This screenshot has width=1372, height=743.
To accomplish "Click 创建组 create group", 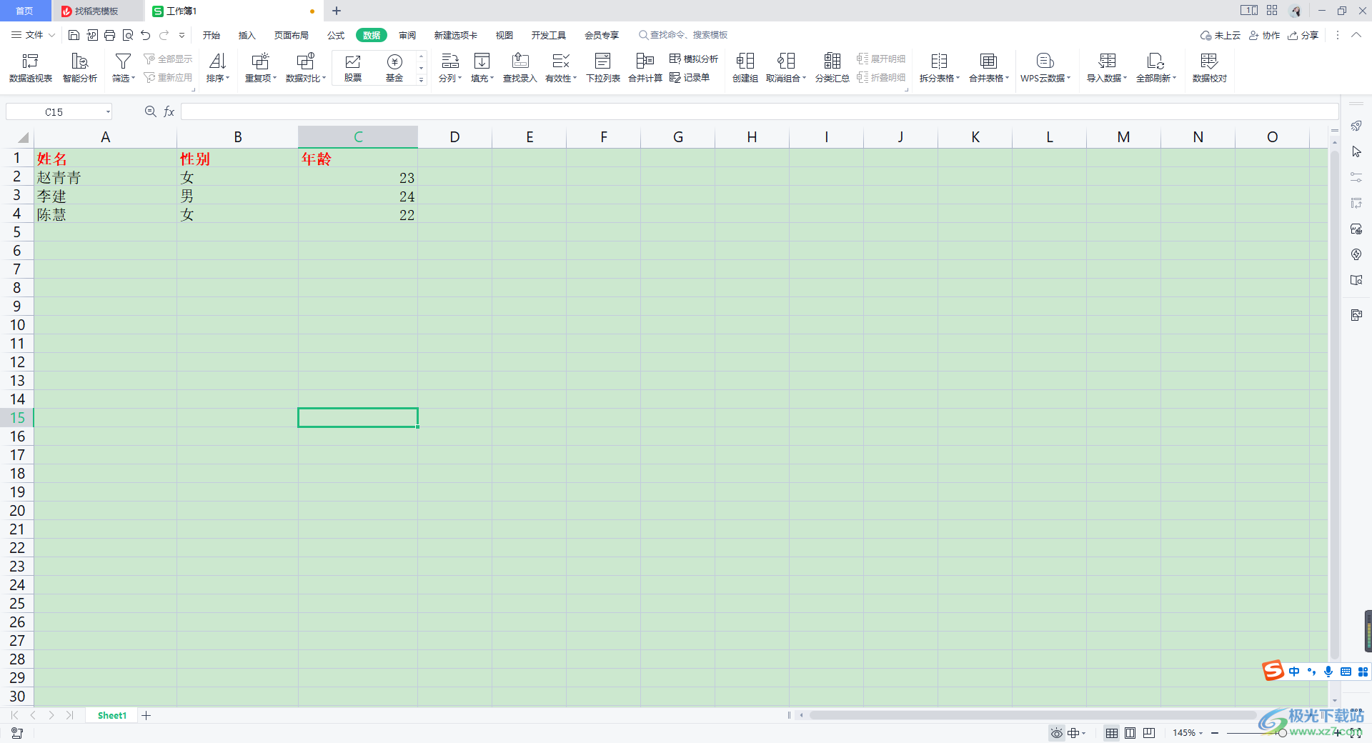I will click(x=745, y=68).
